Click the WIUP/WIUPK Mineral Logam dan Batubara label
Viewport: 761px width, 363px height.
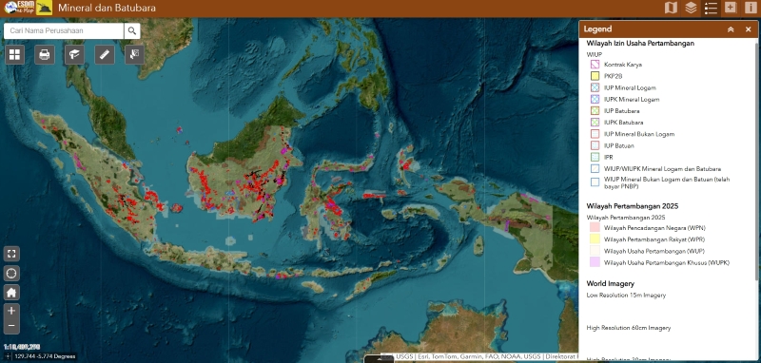[662, 169]
